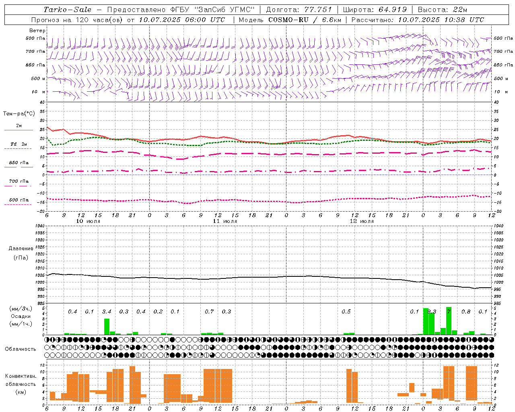Click the 700 гПа temperature legend label
Image resolution: width=515 pixels, height=412 pixels.
coord(19,181)
